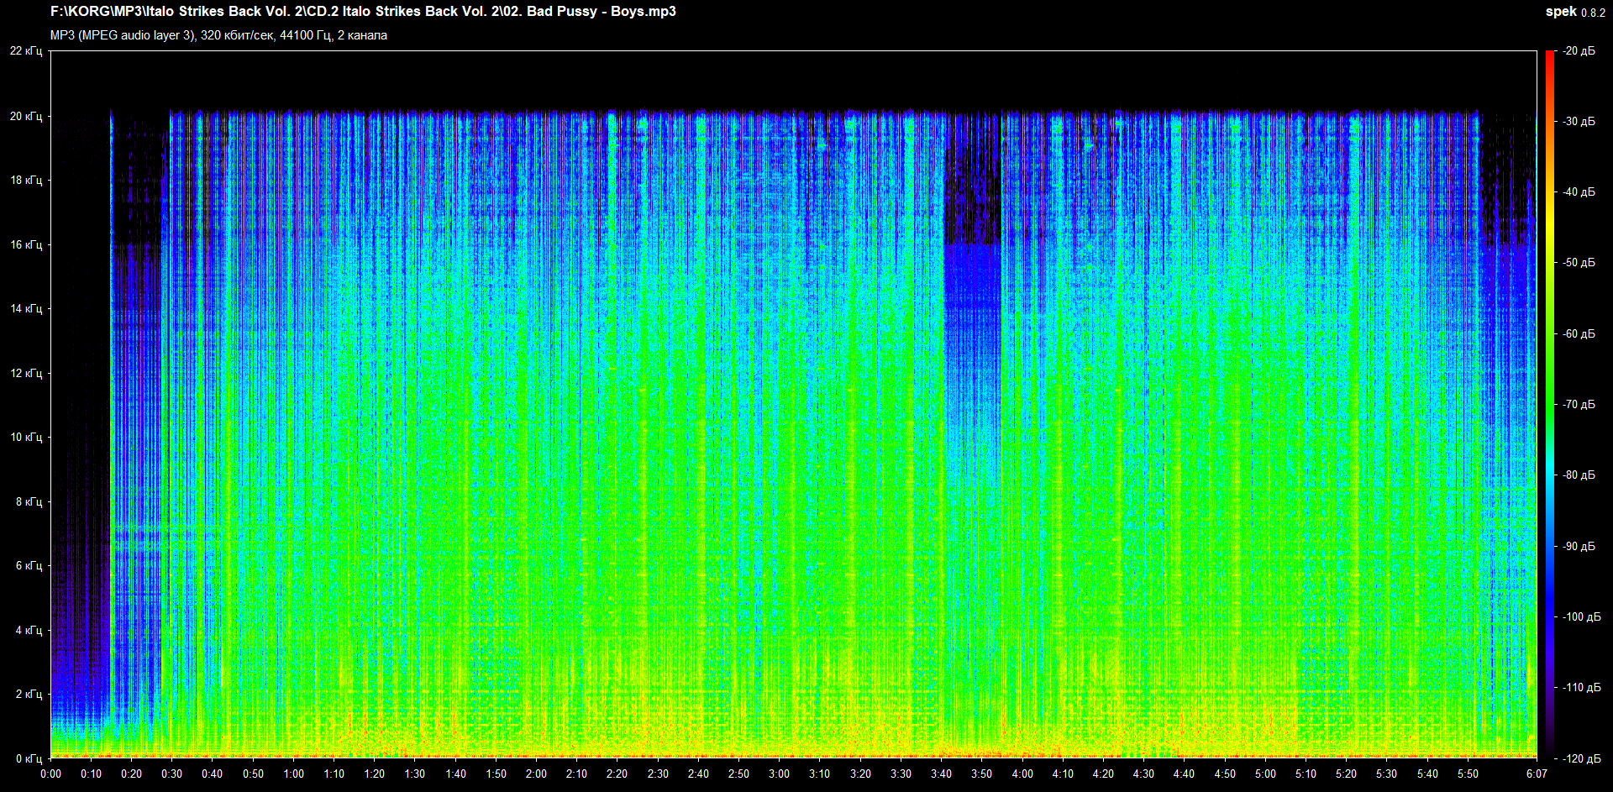
Task: Select the 0:00 start time marker
Action: tap(50, 774)
